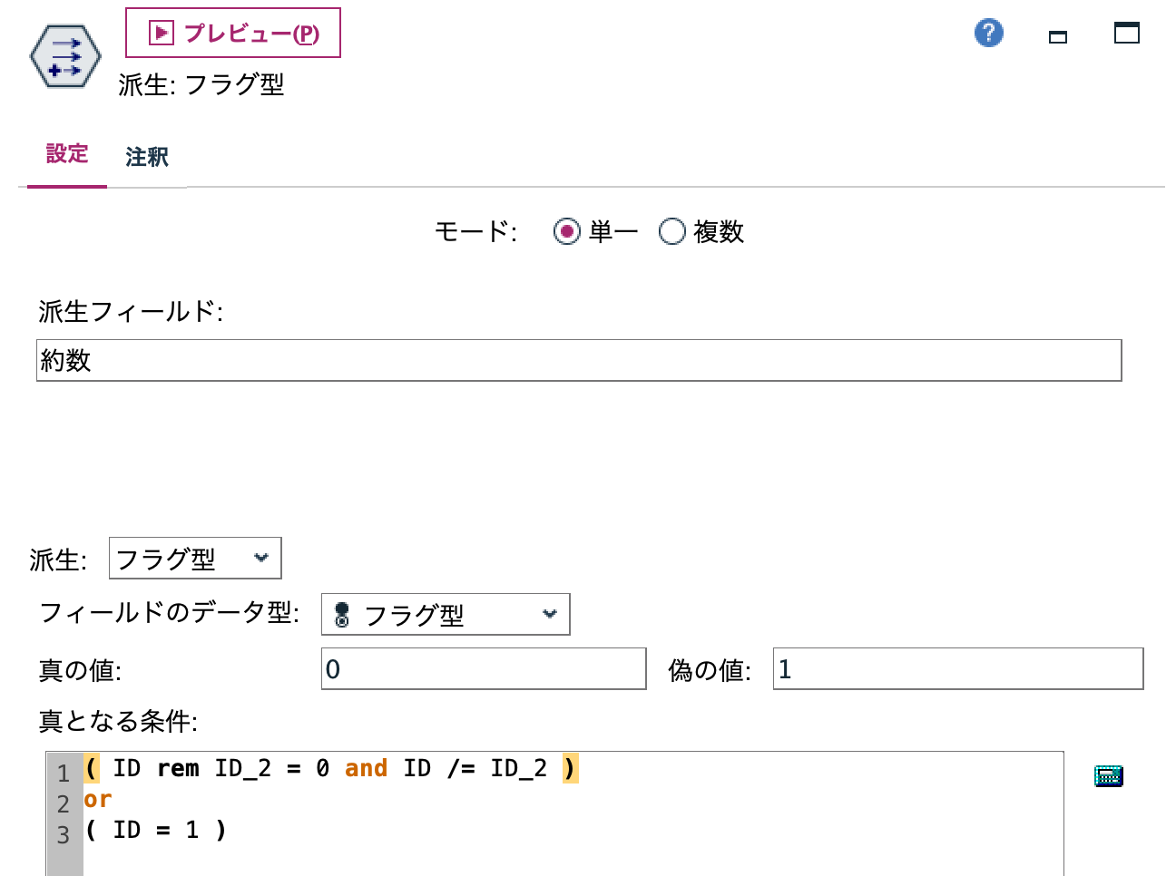Minimize the derive node dialog
1176x876 pixels.
click(x=1058, y=37)
